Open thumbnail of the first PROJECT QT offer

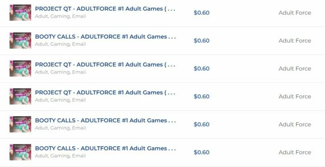click(20, 12)
